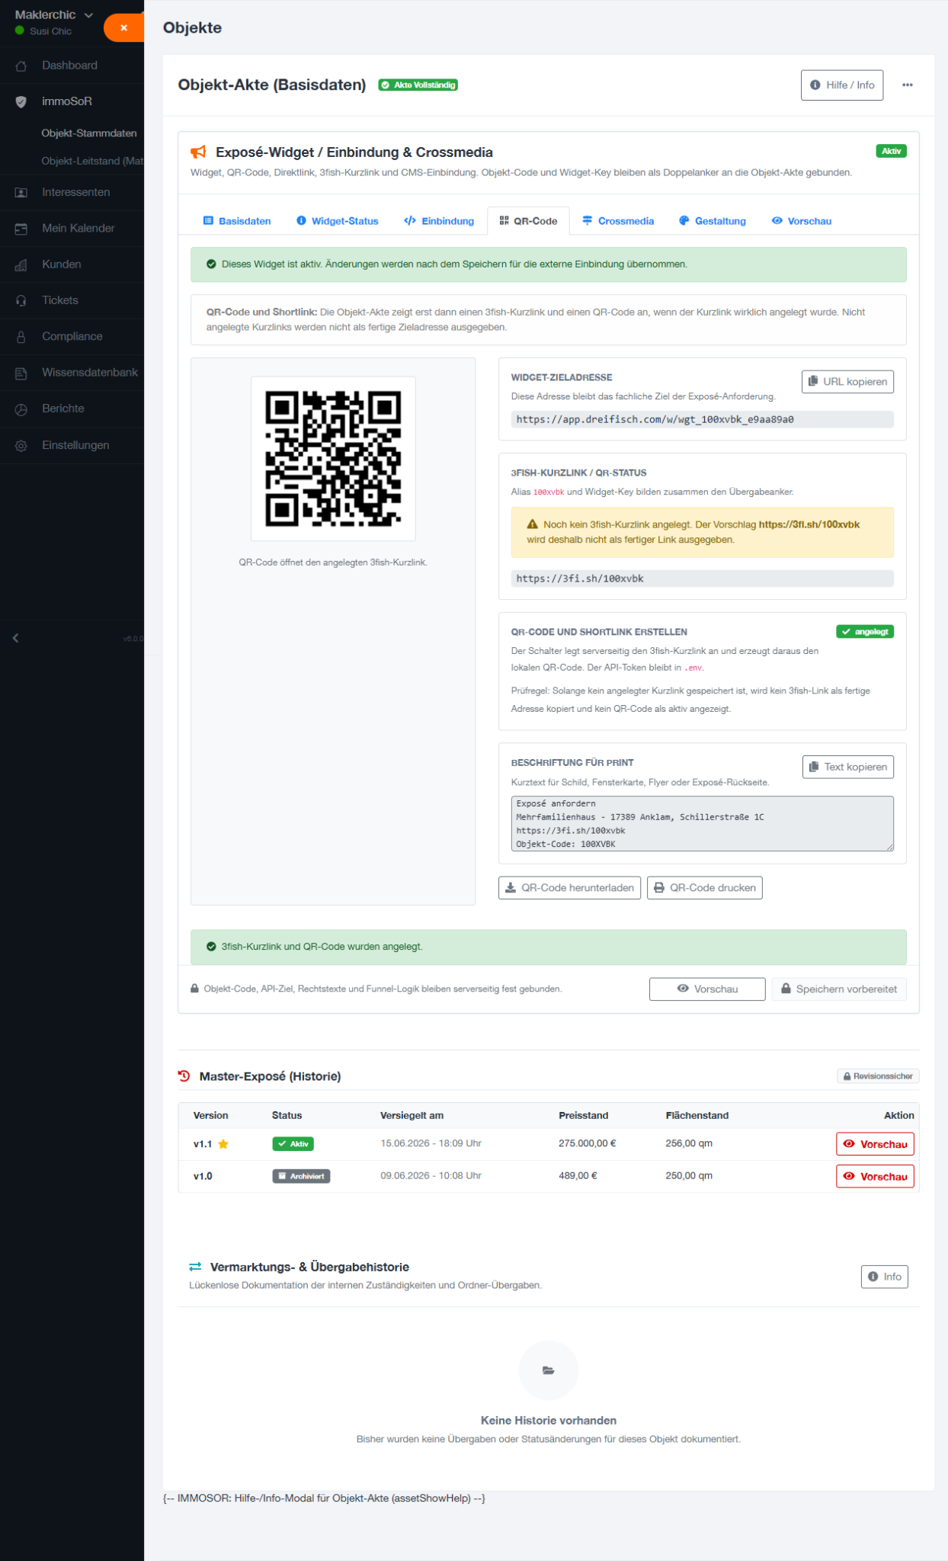Click the Wissensdatenbank document icon

tap(21, 373)
